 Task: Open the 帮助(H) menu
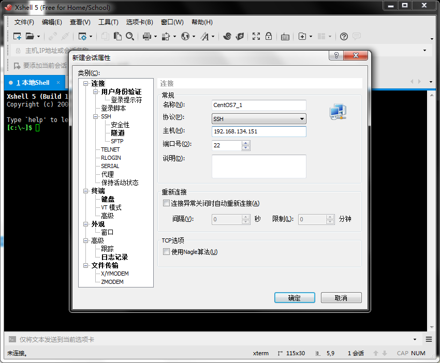202,22
